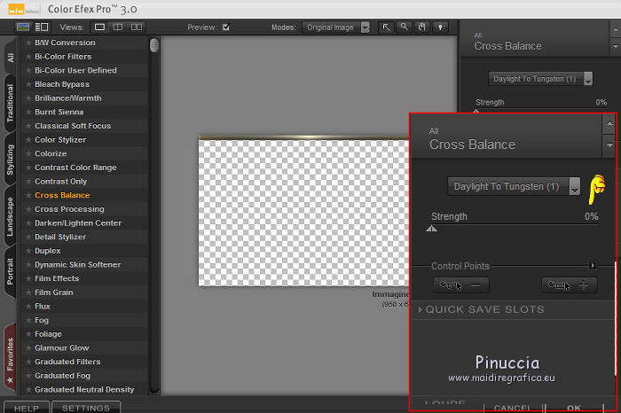Open the Stylizing category tab

point(10,160)
